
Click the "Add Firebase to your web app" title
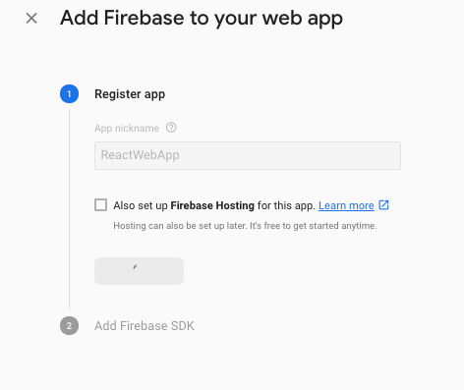coord(202,19)
